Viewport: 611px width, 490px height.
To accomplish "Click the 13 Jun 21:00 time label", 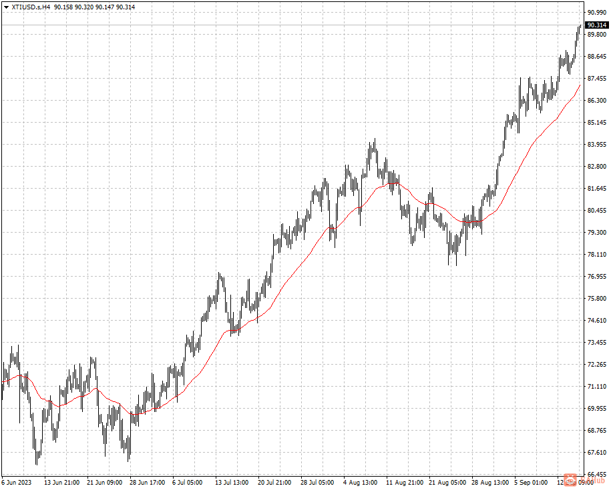I will click(x=61, y=483).
